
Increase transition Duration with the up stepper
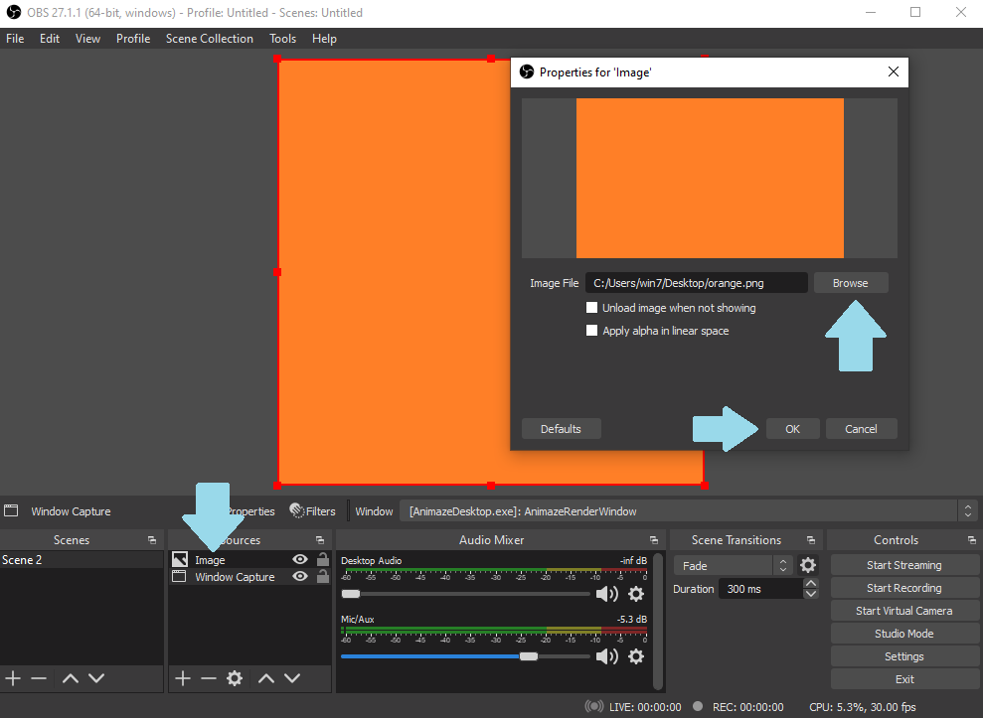pos(812,582)
